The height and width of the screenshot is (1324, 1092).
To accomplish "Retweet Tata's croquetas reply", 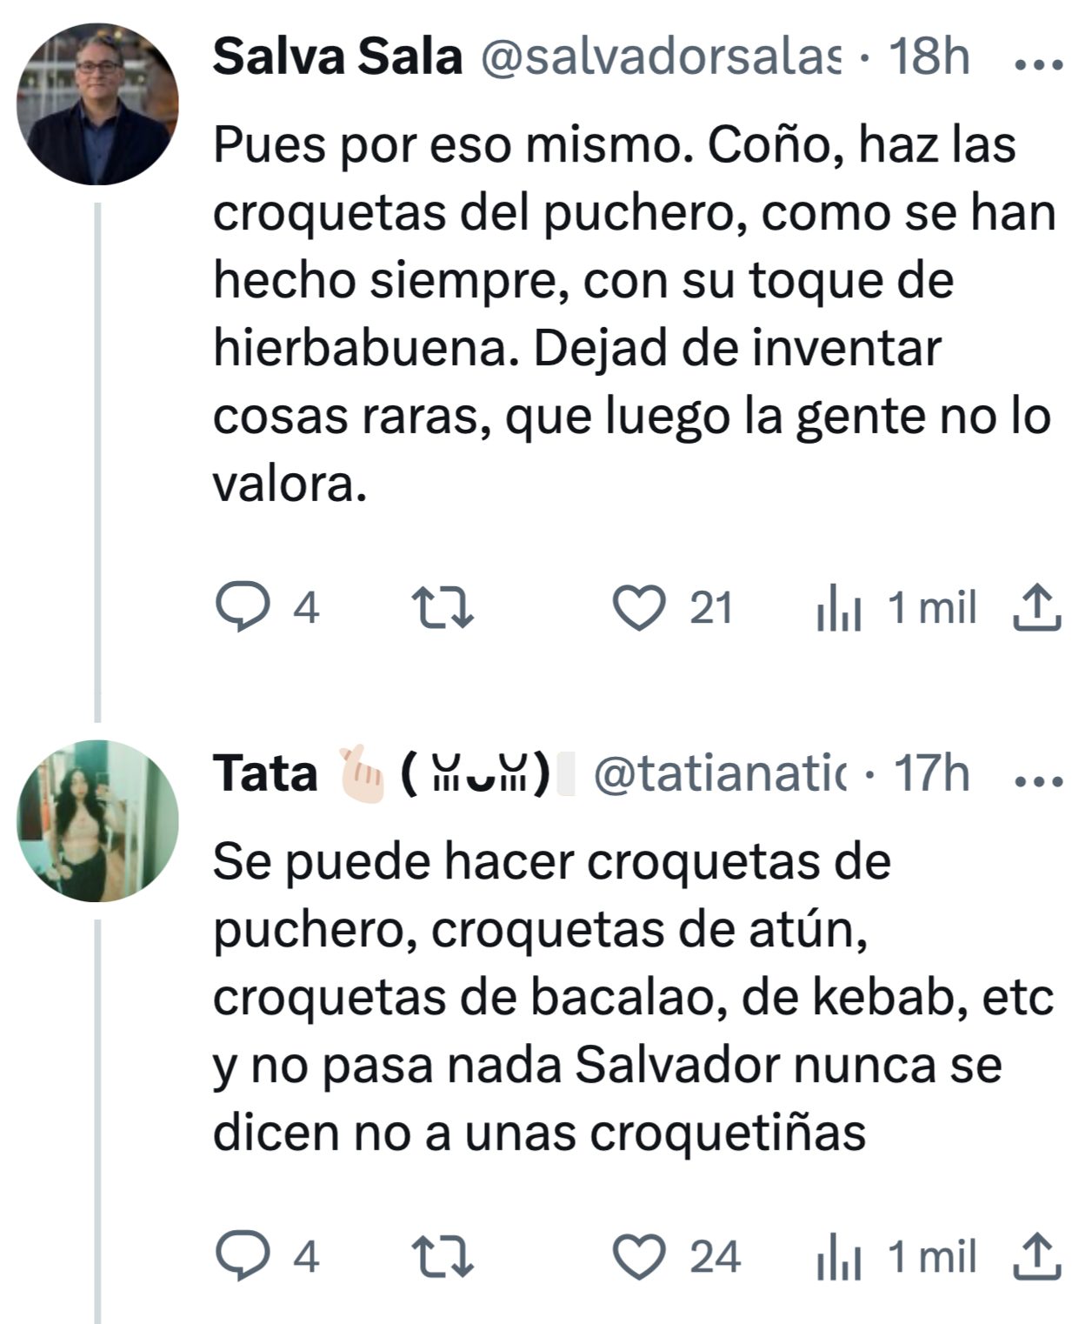I will point(442,1257).
